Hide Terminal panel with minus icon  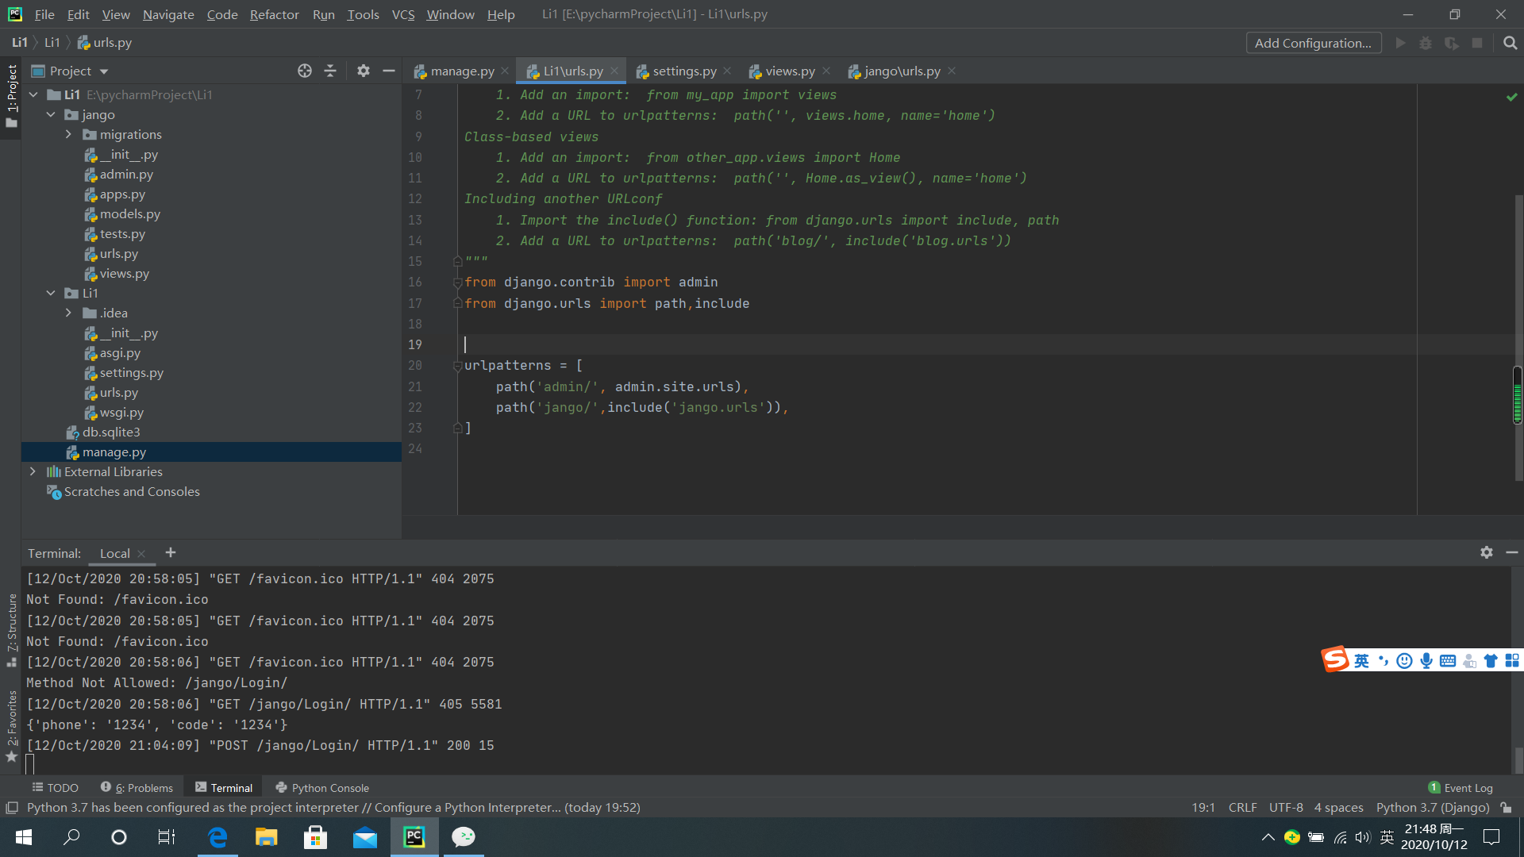(x=1512, y=552)
